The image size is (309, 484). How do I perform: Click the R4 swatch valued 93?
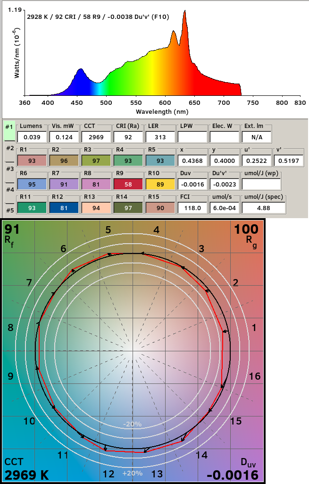point(128,161)
